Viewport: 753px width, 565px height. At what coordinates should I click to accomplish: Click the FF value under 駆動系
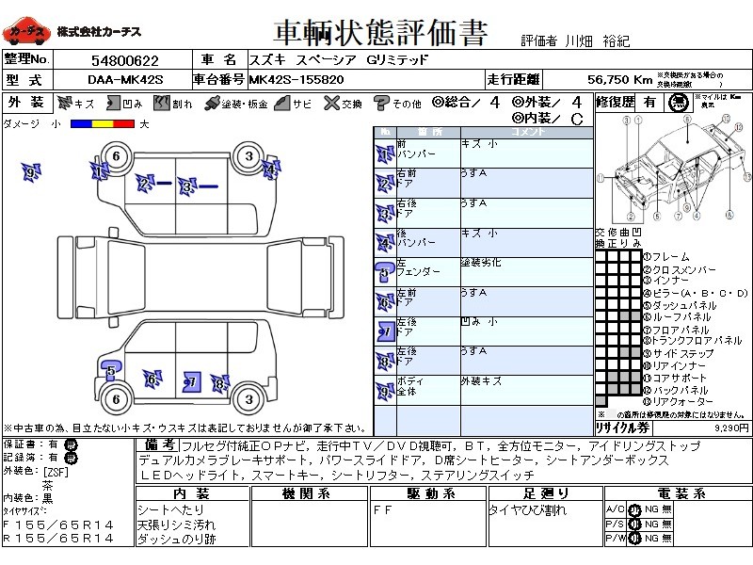[382, 510]
